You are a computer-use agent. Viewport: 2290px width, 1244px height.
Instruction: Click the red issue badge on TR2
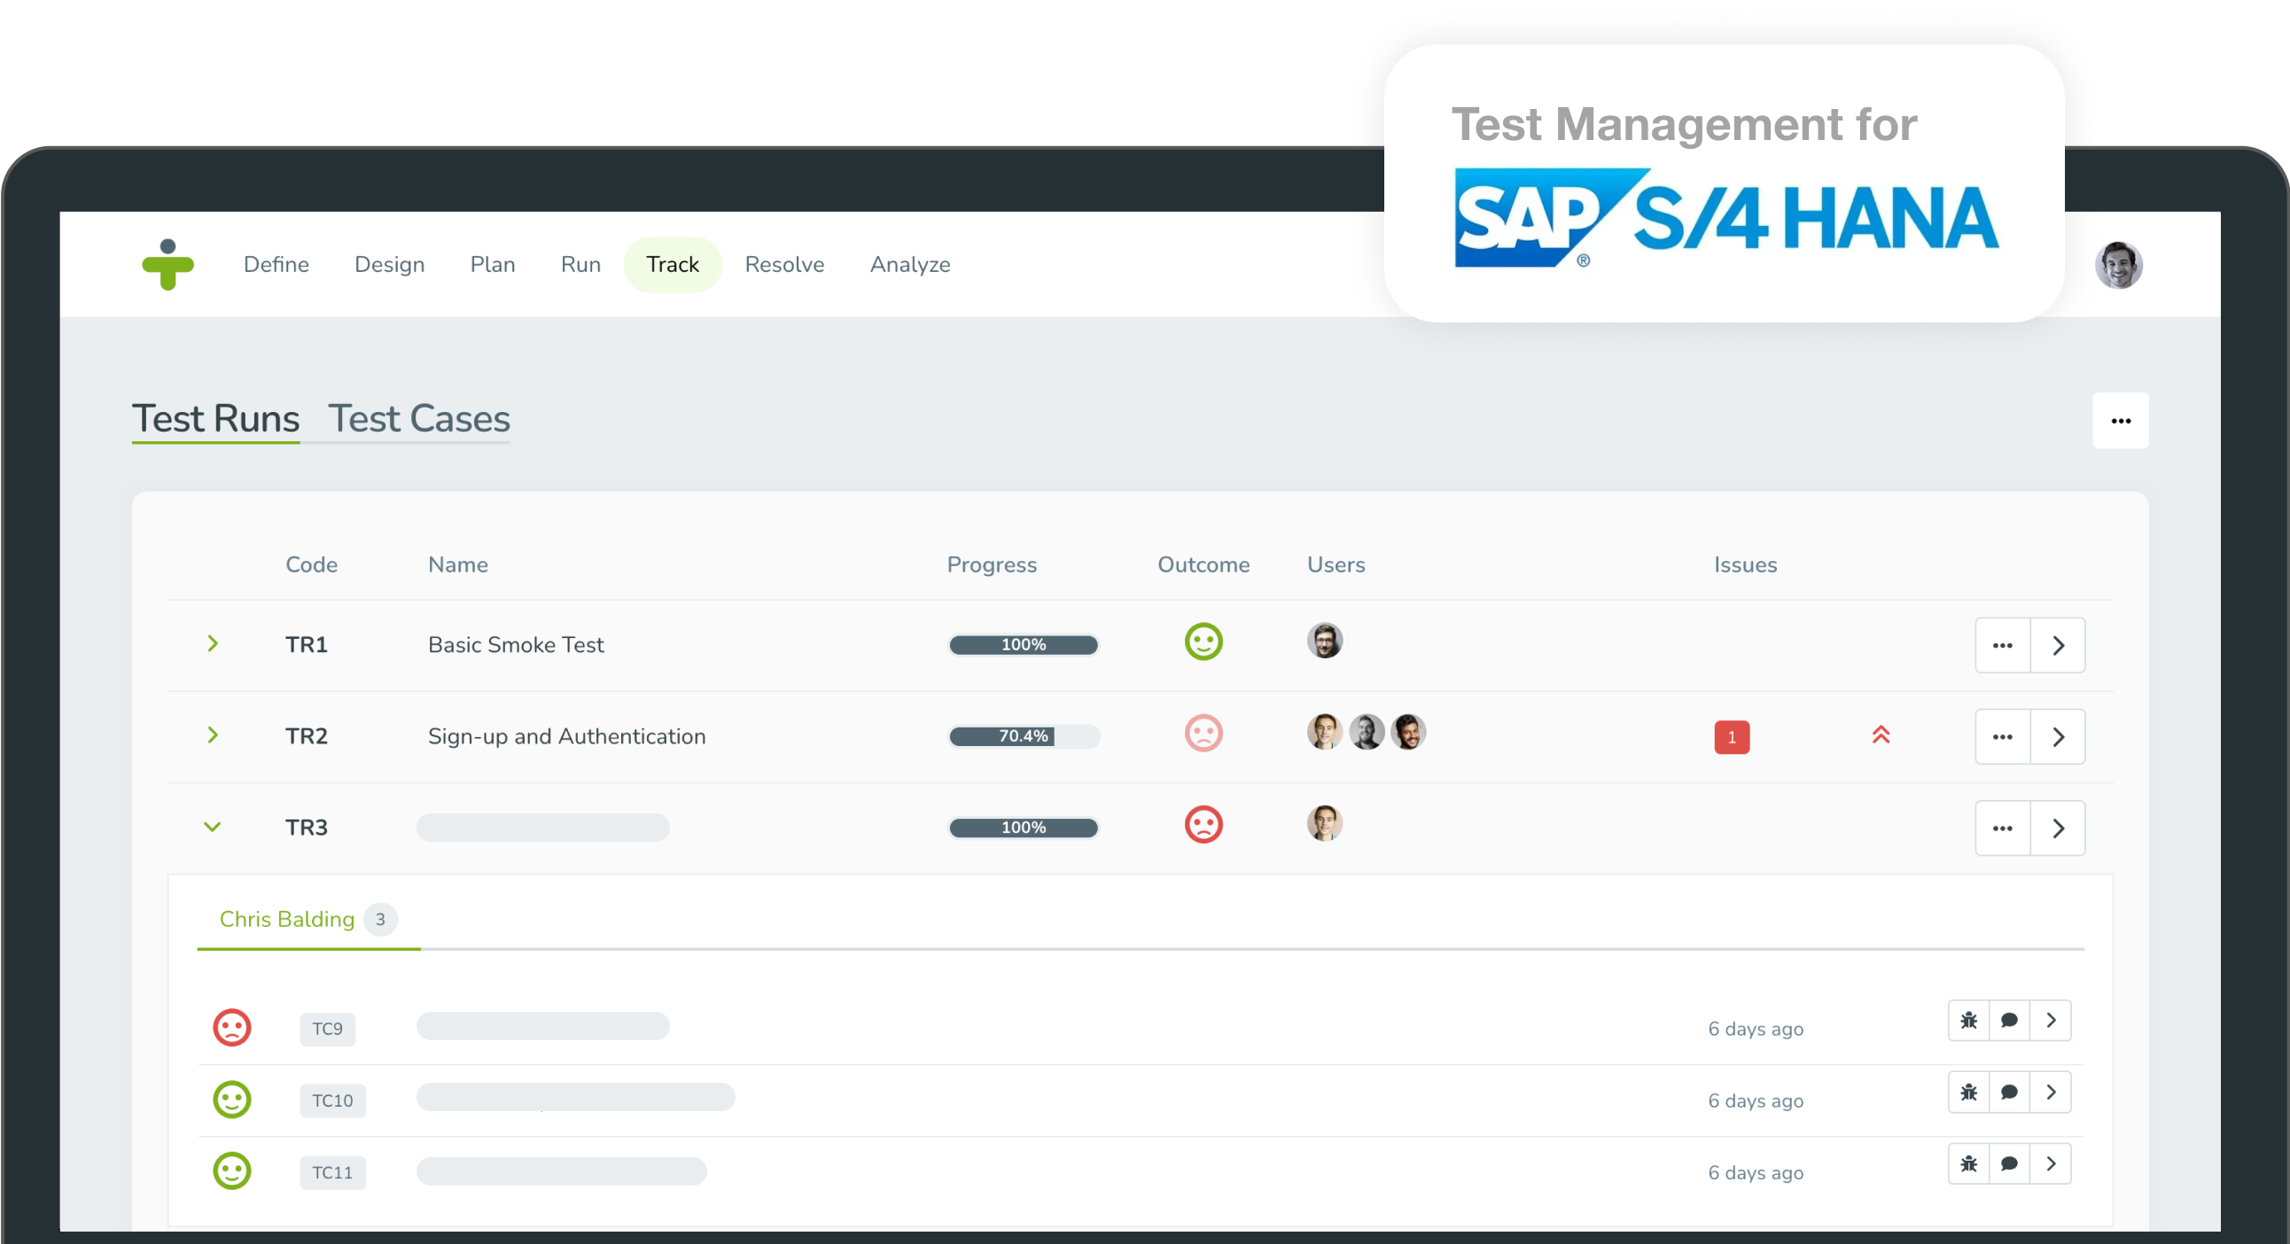coord(1732,736)
